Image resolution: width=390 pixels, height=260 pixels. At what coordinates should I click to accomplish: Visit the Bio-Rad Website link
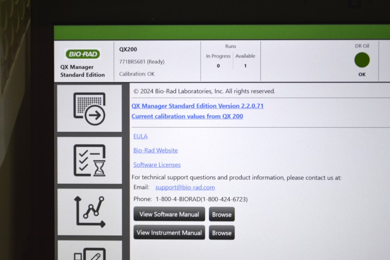[x=156, y=151]
